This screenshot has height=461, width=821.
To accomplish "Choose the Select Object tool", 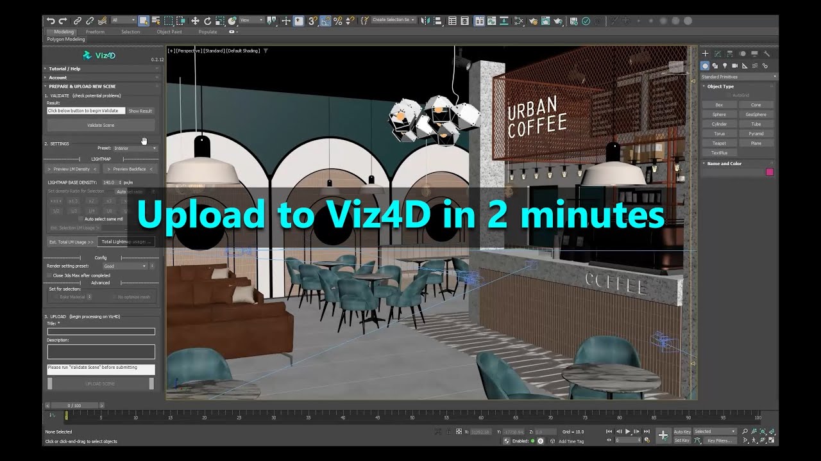I will (x=144, y=20).
